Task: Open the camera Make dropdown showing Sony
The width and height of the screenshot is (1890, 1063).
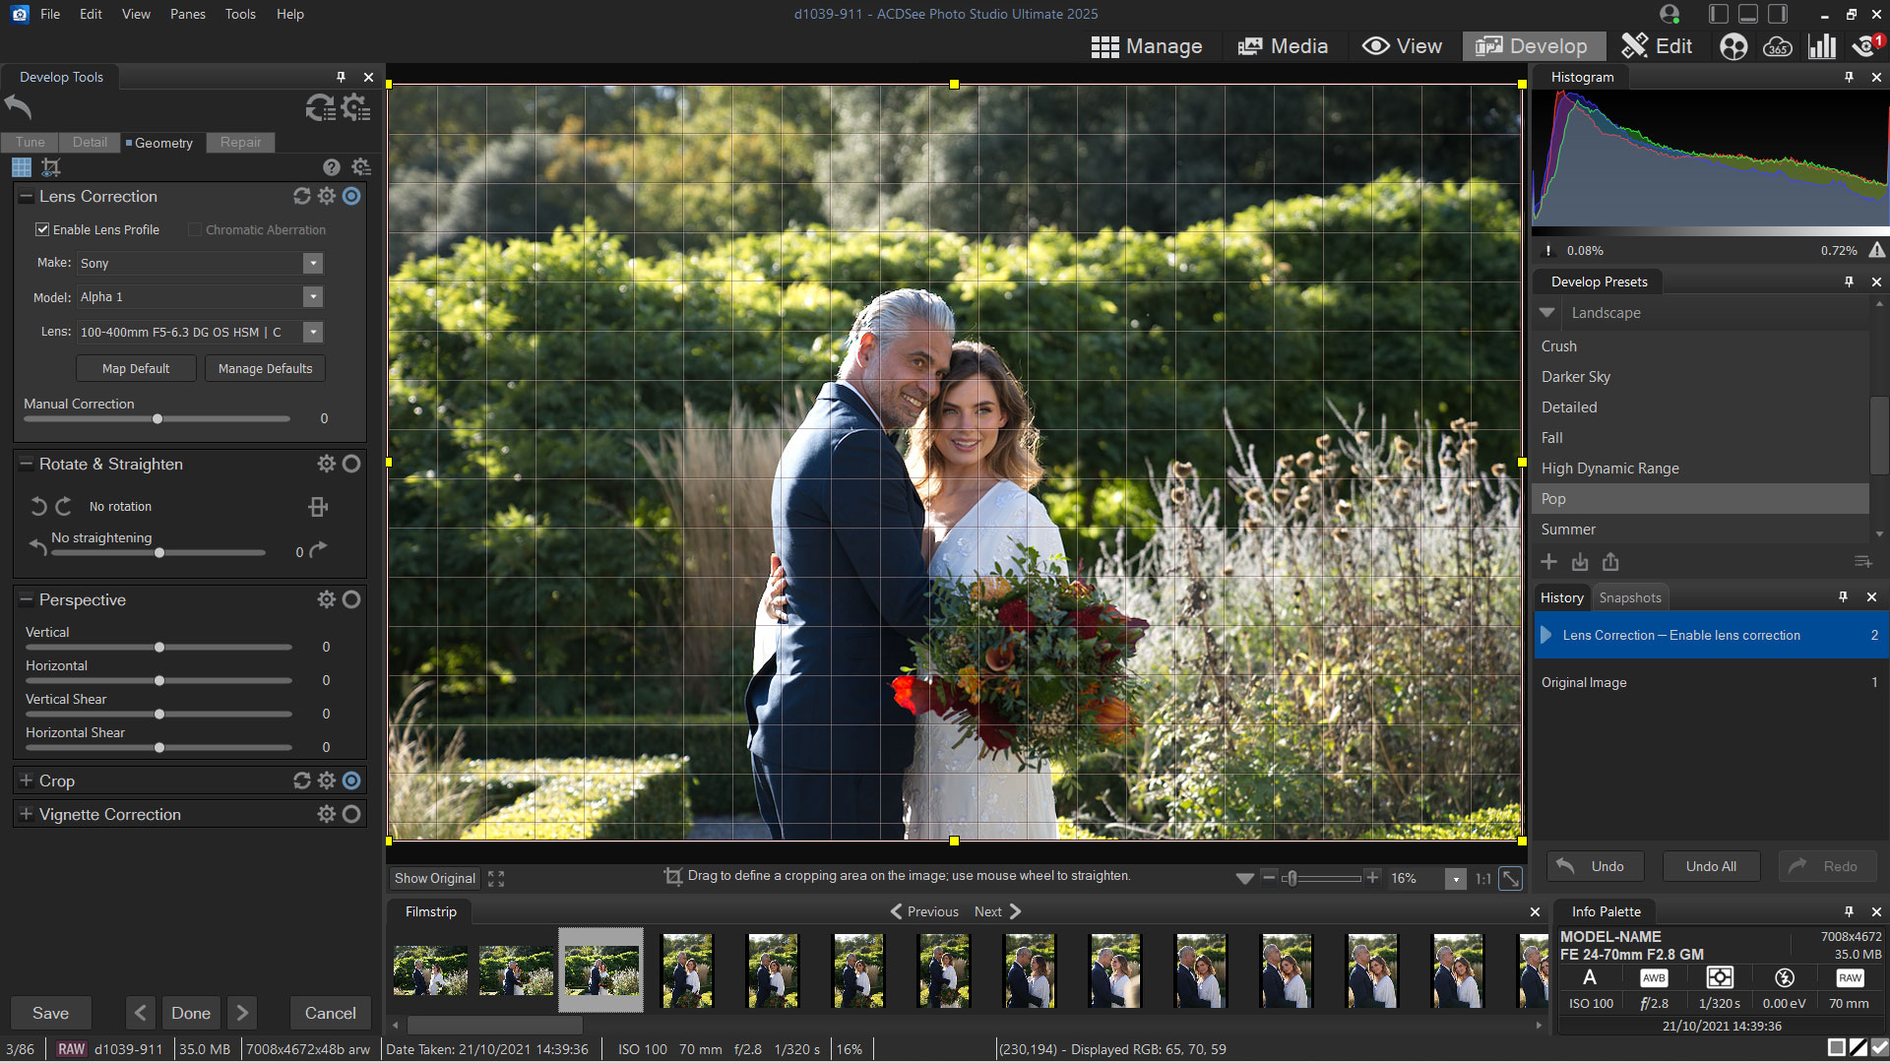Action: coord(312,263)
